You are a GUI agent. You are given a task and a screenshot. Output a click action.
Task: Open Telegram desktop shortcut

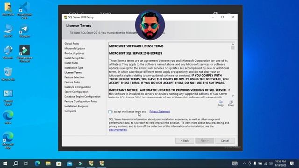[x=24, y=30]
